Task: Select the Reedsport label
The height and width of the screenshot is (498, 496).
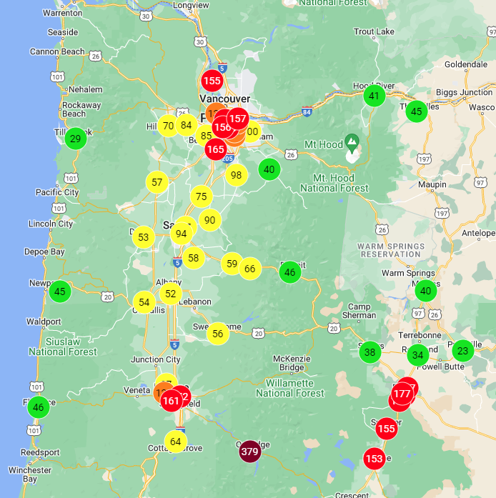Action: pyautogui.click(x=40, y=452)
